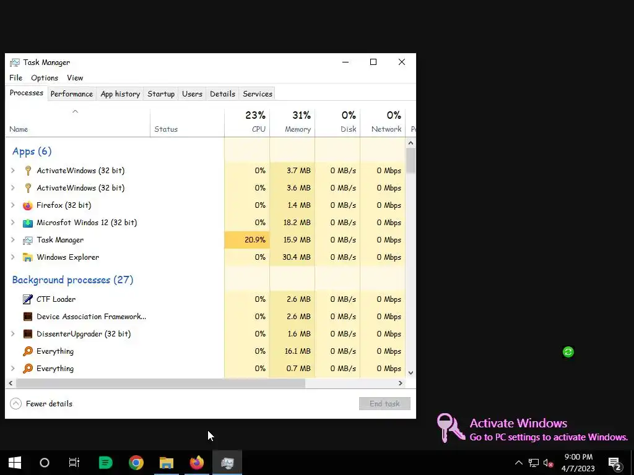Switch to the Details tab
Image resolution: width=634 pixels, height=475 pixels.
pyautogui.click(x=222, y=94)
